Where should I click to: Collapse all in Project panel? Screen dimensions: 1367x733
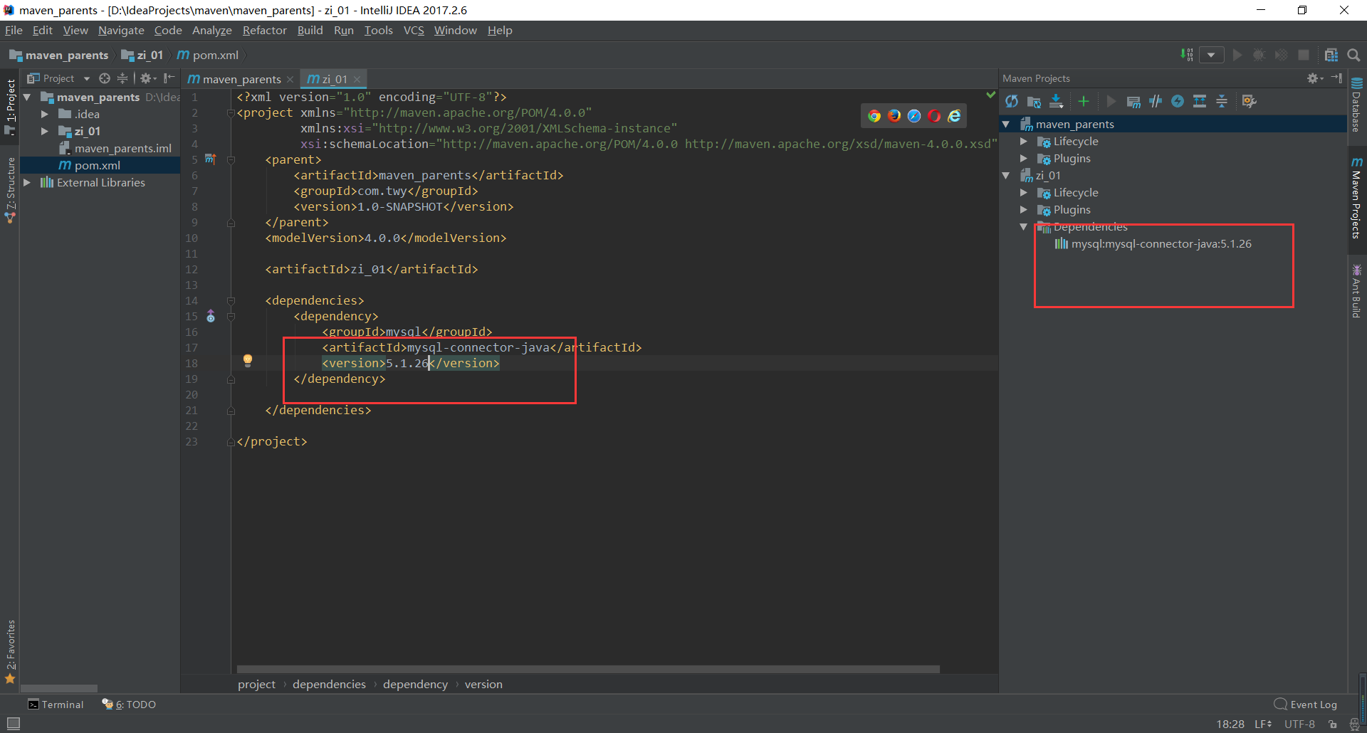coord(122,78)
